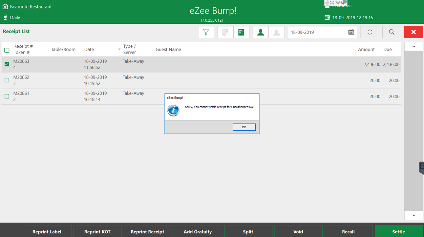Image resolution: width=424 pixels, height=237 pixels.
Task: Open the receipt search magnifier
Action: [392, 32]
